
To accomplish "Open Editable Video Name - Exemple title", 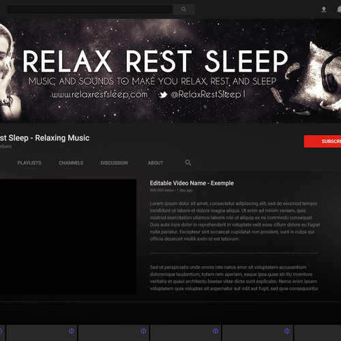I will (x=192, y=183).
